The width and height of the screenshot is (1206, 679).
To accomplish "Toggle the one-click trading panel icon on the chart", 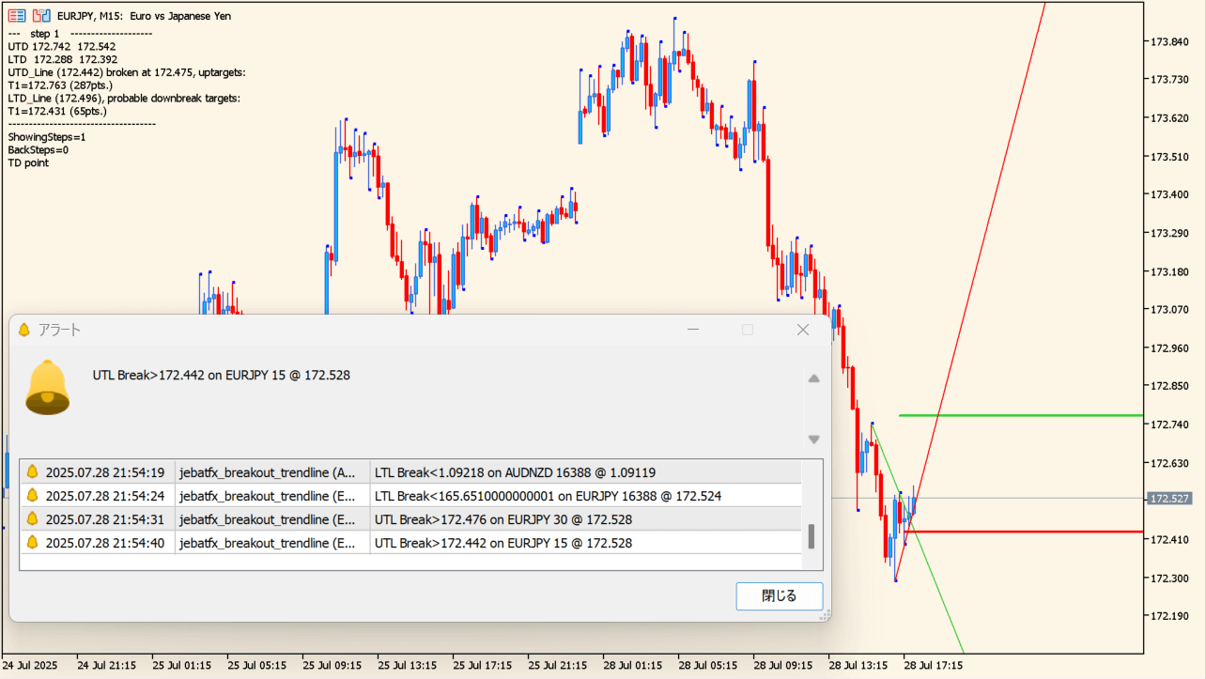I will click(41, 16).
